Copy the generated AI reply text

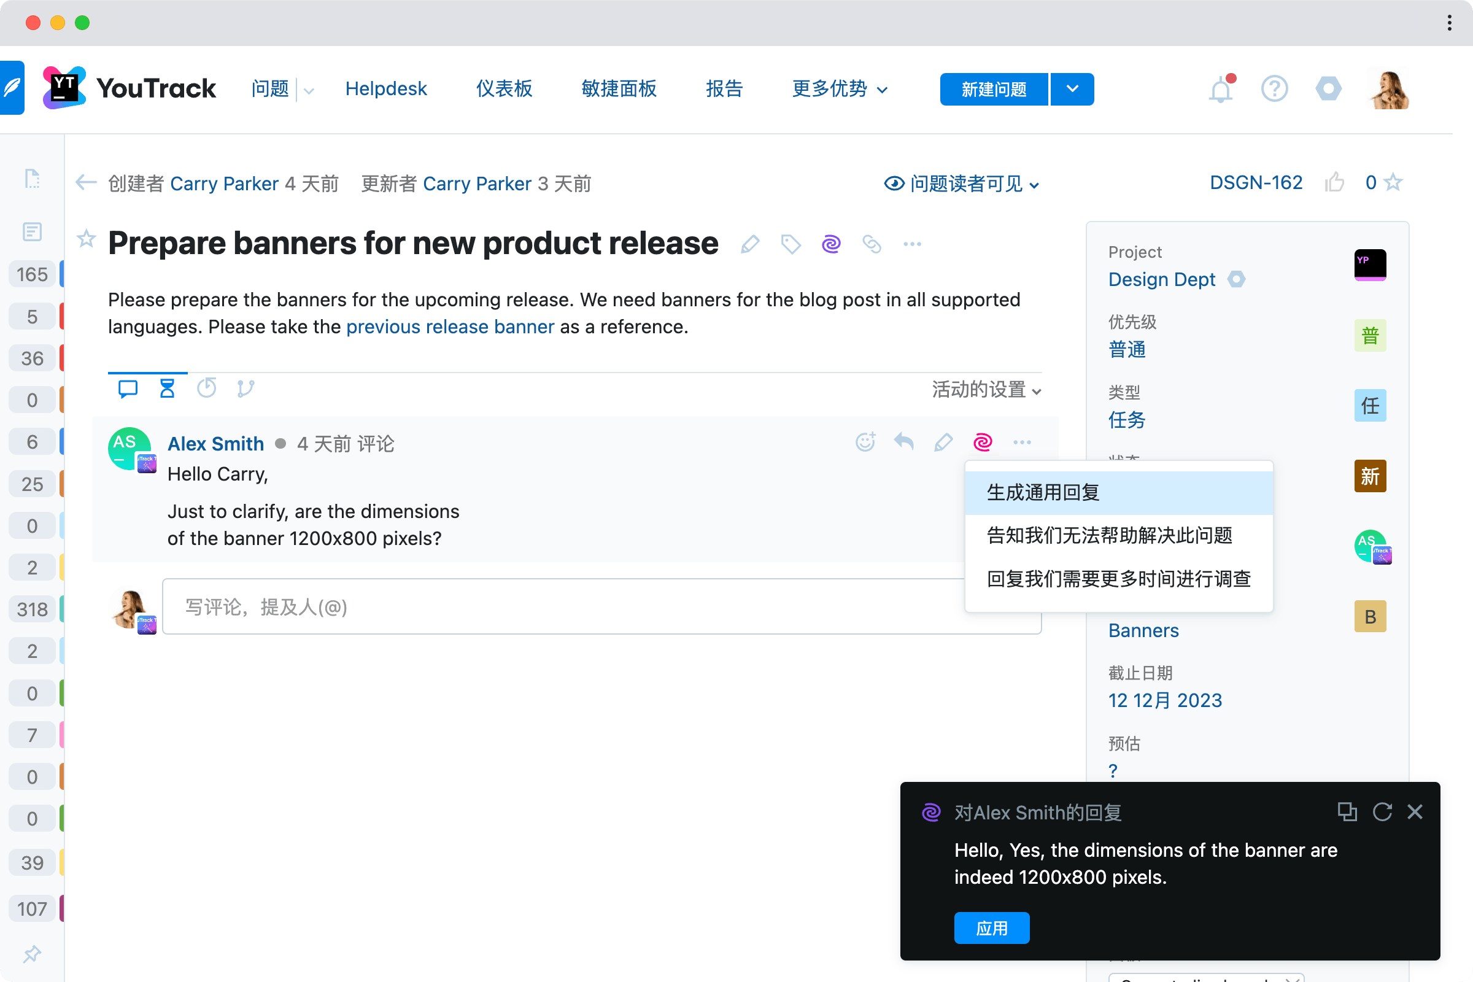(x=1348, y=811)
